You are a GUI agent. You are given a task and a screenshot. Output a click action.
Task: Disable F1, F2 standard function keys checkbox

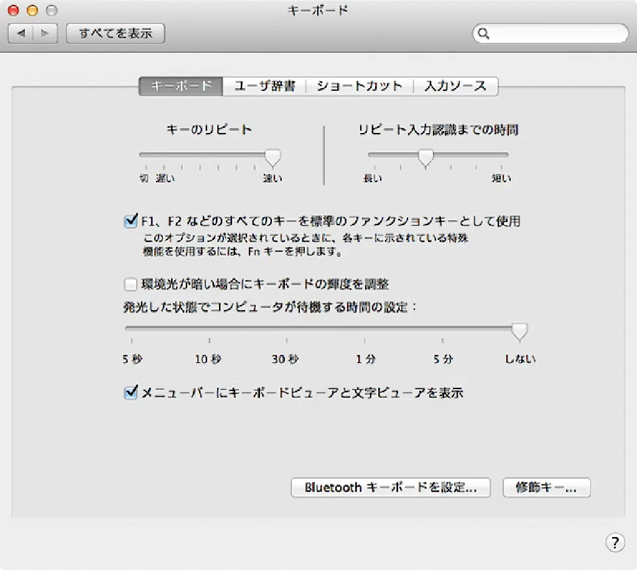pos(131,220)
